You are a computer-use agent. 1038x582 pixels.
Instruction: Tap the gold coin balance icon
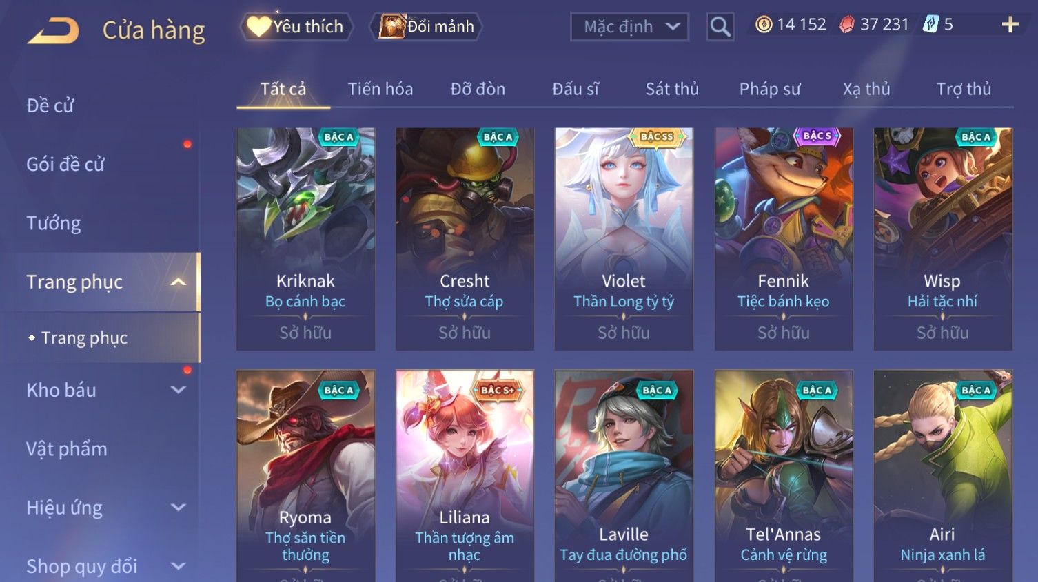pos(763,25)
